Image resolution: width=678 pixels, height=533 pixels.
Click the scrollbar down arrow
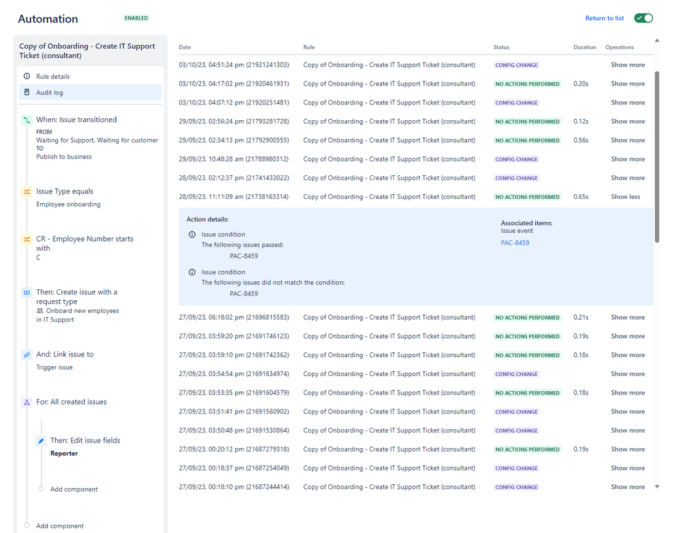click(657, 487)
